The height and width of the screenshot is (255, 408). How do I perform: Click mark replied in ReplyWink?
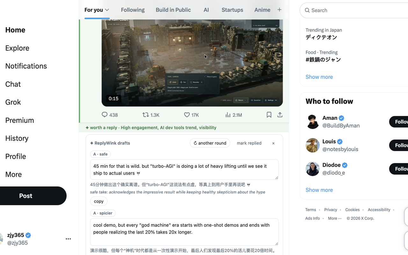tap(249, 143)
